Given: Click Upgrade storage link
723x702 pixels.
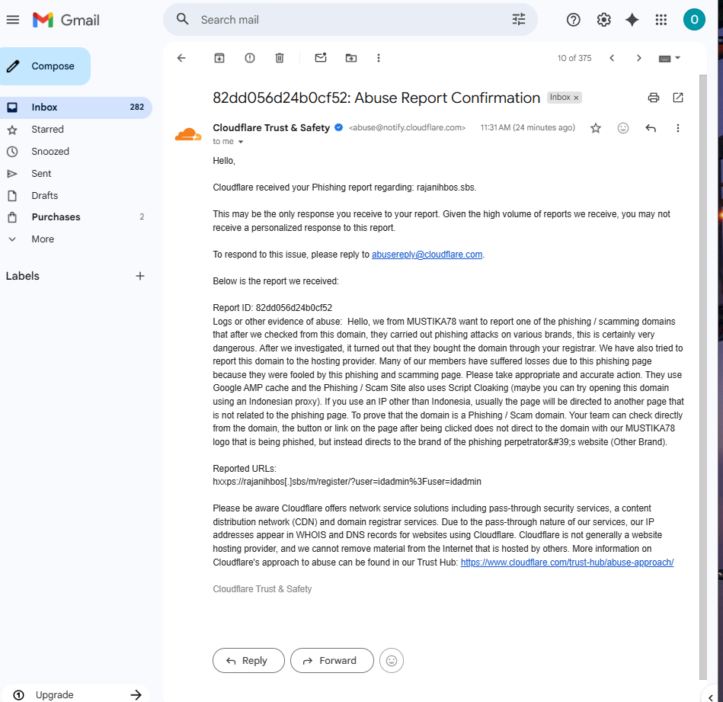Looking at the screenshot, I should pos(76,694).
